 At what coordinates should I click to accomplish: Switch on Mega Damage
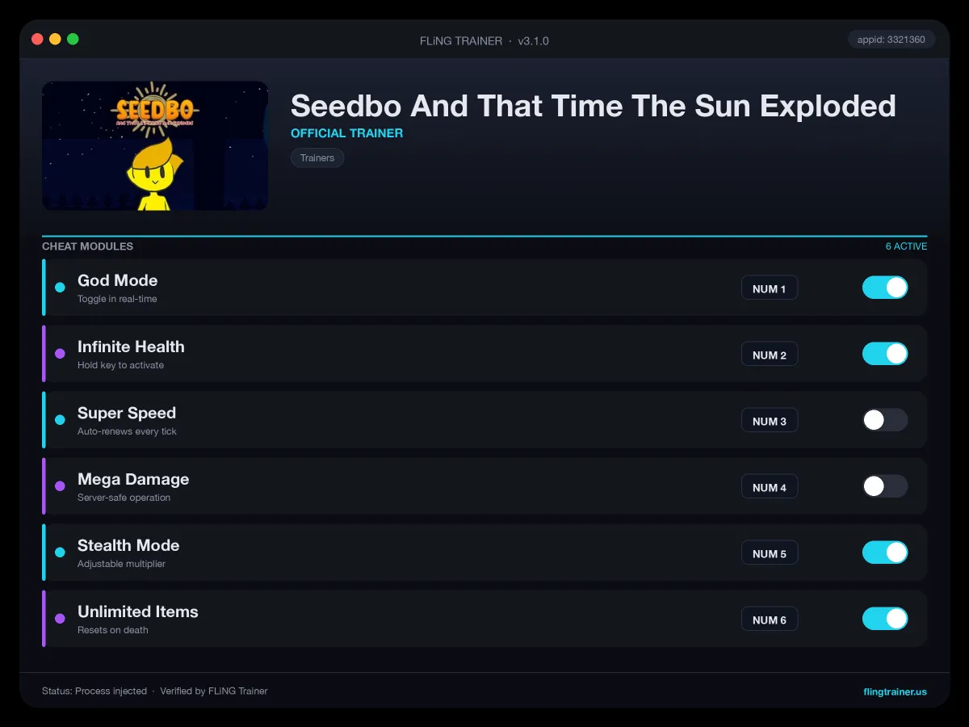885,486
